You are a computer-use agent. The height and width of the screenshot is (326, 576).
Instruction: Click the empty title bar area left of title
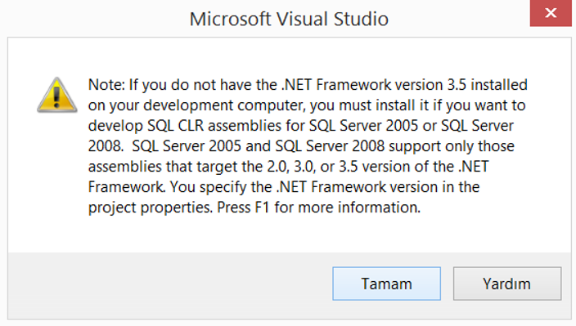tap(93, 18)
